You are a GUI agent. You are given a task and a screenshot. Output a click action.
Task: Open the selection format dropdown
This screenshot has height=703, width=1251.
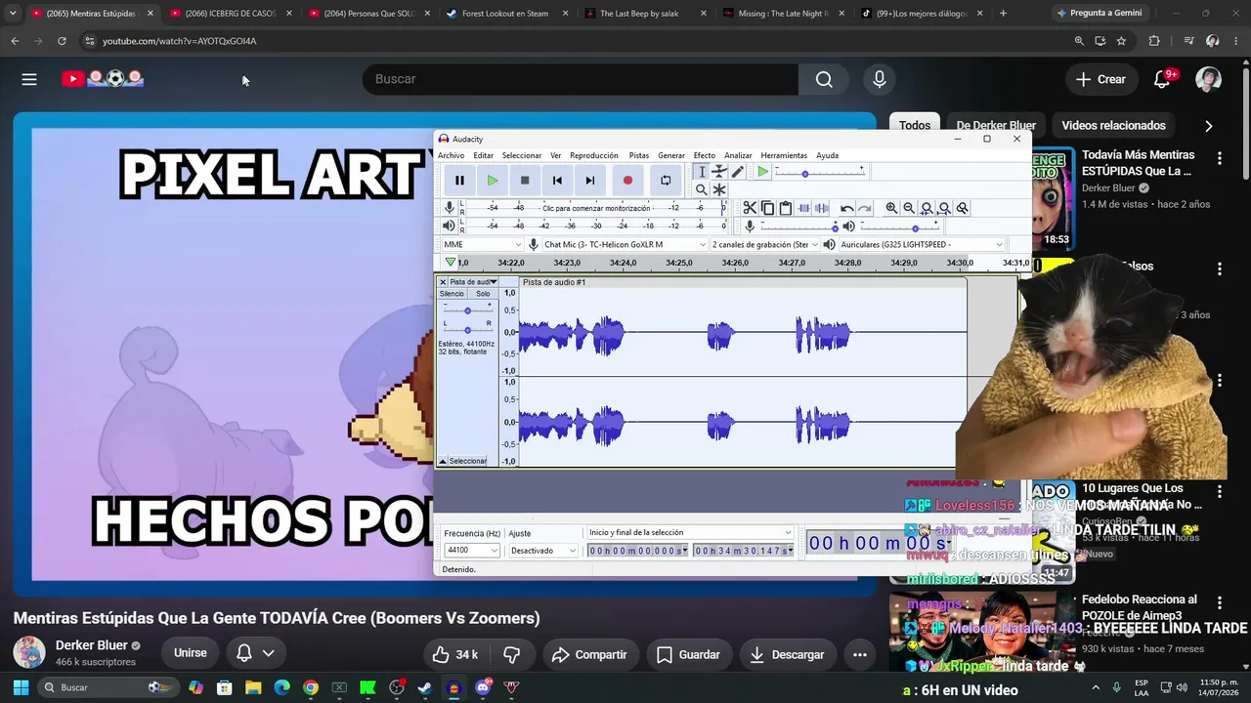point(689,532)
